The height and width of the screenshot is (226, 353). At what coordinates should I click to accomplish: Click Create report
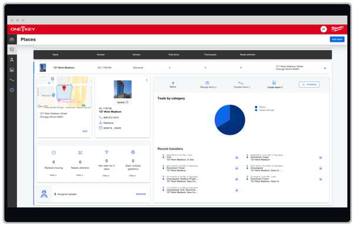(x=275, y=87)
